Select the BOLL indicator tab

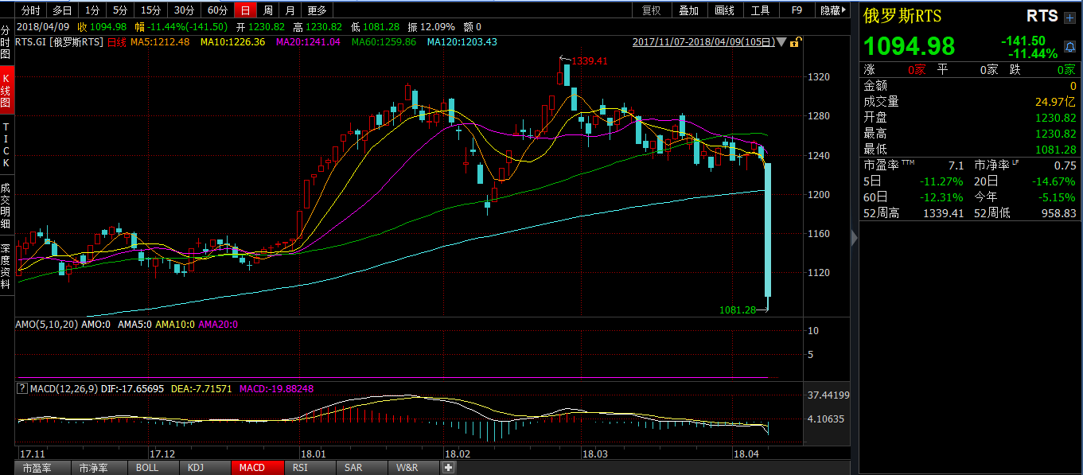(x=147, y=468)
